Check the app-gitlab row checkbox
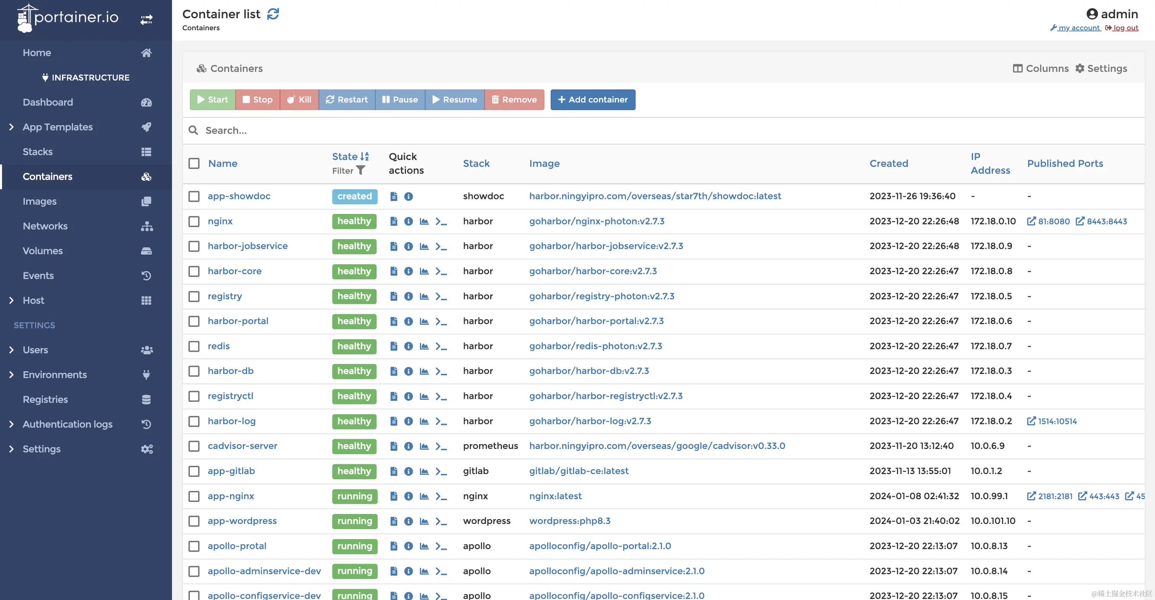The width and height of the screenshot is (1155, 600). 194,471
